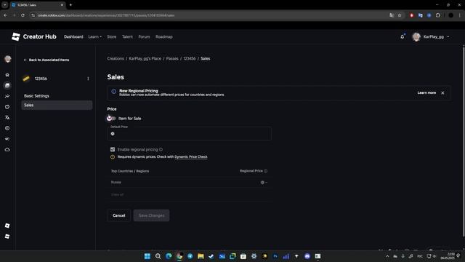This screenshot has width=465, height=262.
Task: Open Windows Start menu
Action: pyautogui.click(x=147, y=256)
